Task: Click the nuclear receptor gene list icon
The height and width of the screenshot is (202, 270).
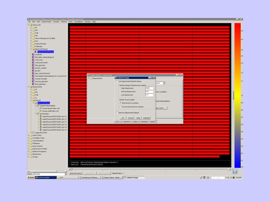Action: coord(33,79)
